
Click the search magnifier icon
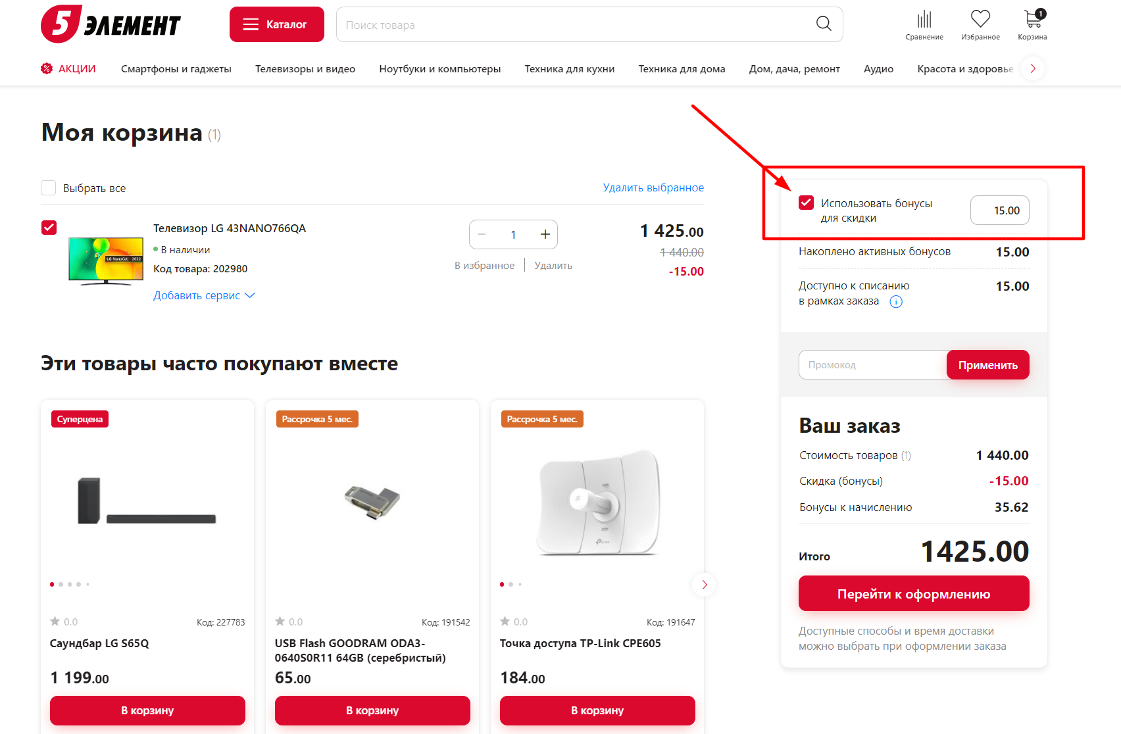(824, 24)
